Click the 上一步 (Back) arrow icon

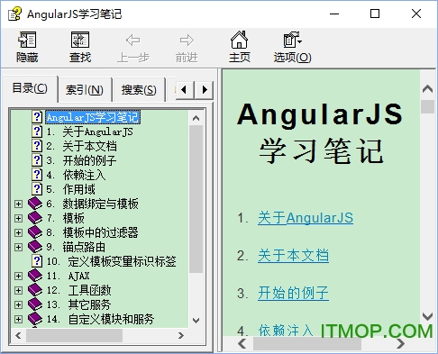point(132,41)
